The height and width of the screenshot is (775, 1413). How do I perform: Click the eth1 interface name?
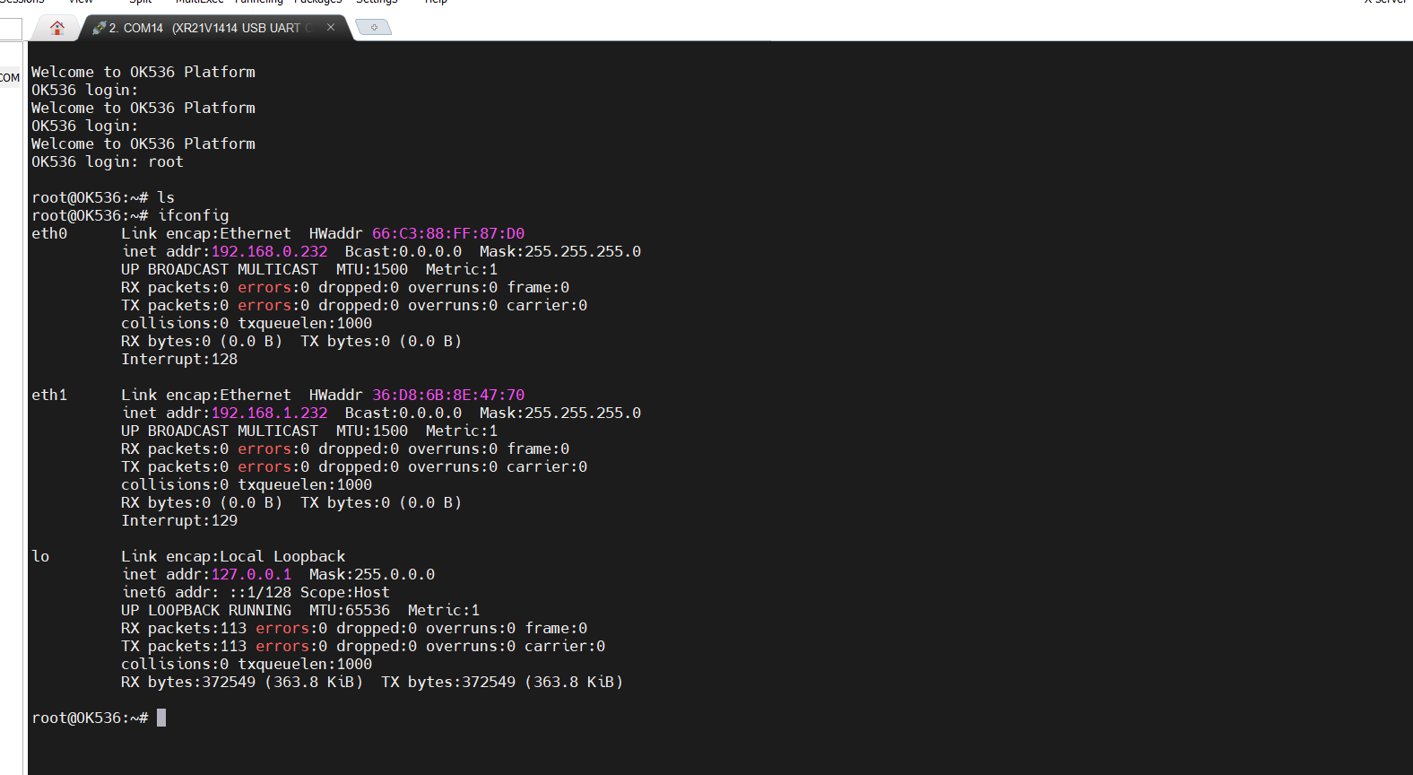[49, 395]
